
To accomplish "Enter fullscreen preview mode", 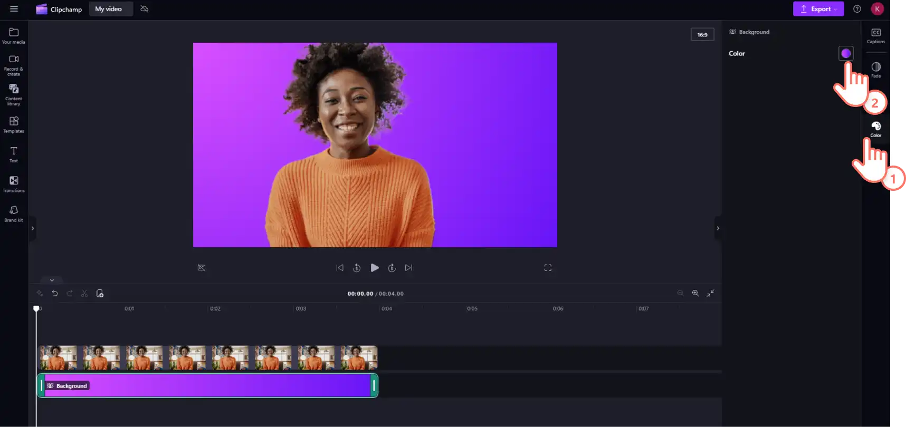I will 548,268.
